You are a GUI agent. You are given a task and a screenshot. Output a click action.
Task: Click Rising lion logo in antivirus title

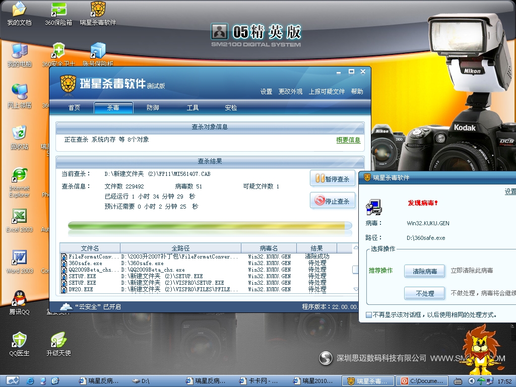click(68, 84)
